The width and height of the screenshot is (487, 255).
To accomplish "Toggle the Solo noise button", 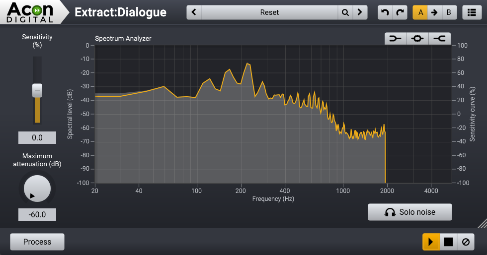I will click(410, 212).
